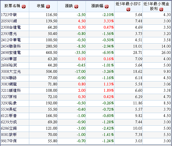Click percent change -0.26% for 鈊象

(x=108, y=103)
